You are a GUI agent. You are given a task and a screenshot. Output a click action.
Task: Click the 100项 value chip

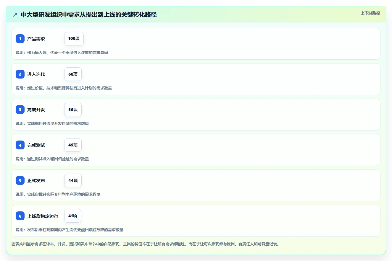coord(74,39)
